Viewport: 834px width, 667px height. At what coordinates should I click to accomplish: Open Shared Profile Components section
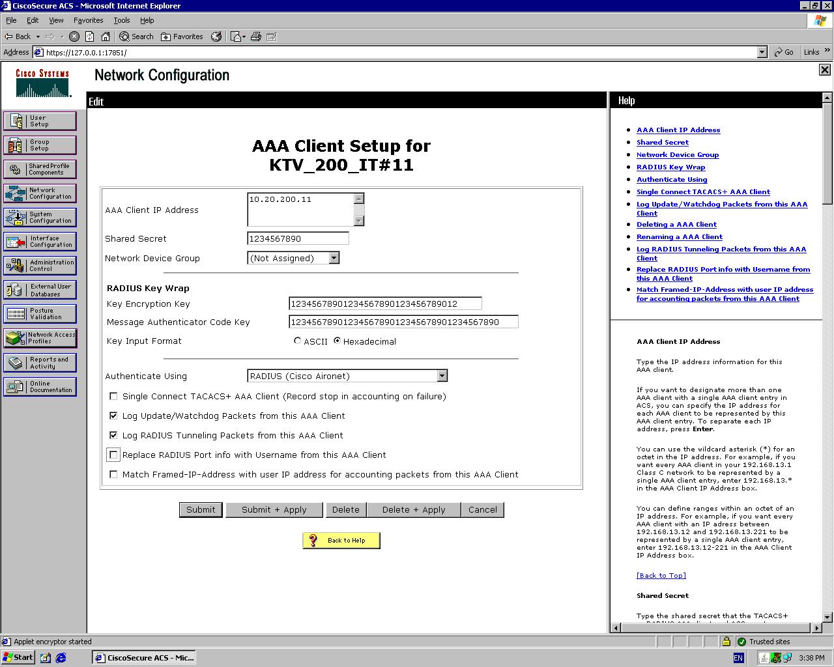point(40,169)
